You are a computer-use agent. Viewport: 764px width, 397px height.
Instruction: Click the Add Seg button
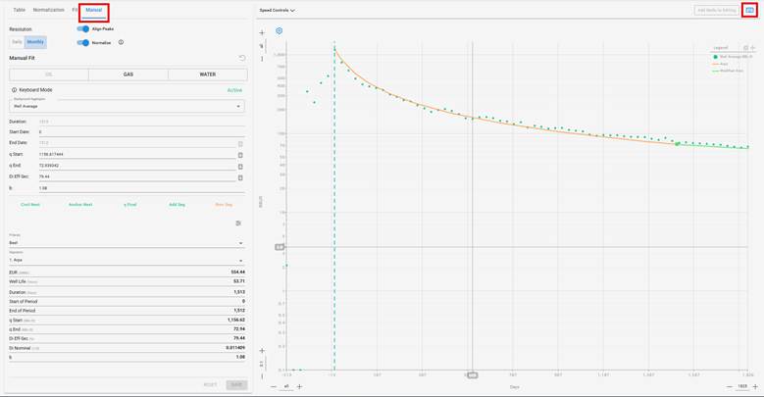pos(177,205)
